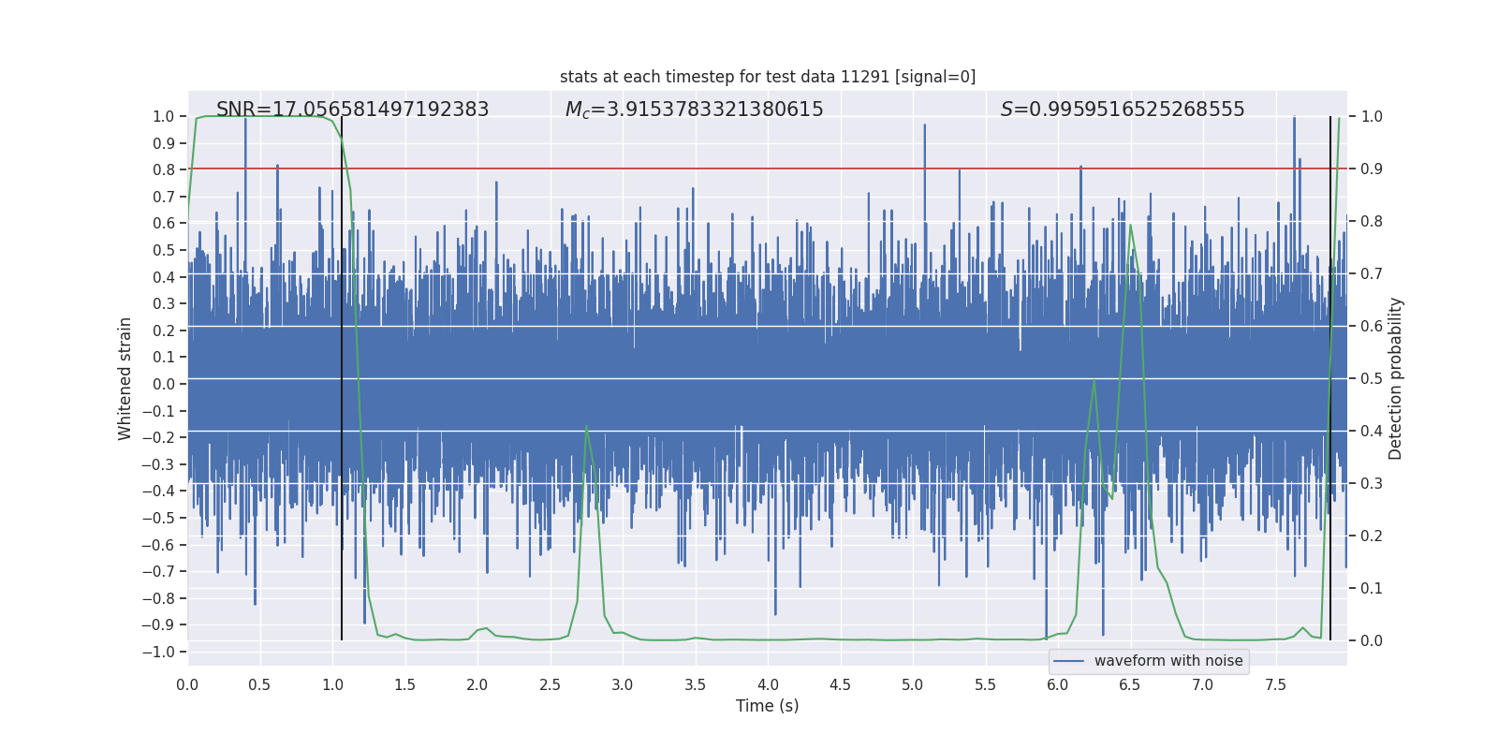Click the blue line sample in the legend
Screen dimensions: 1498x749
pyautogui.click(x=1069, y=661)
